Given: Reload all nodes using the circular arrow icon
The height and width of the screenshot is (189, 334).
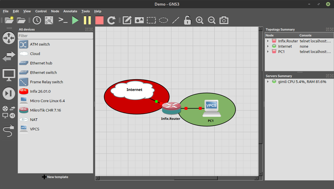Looking at the screenshot, I should pos(111,20).
